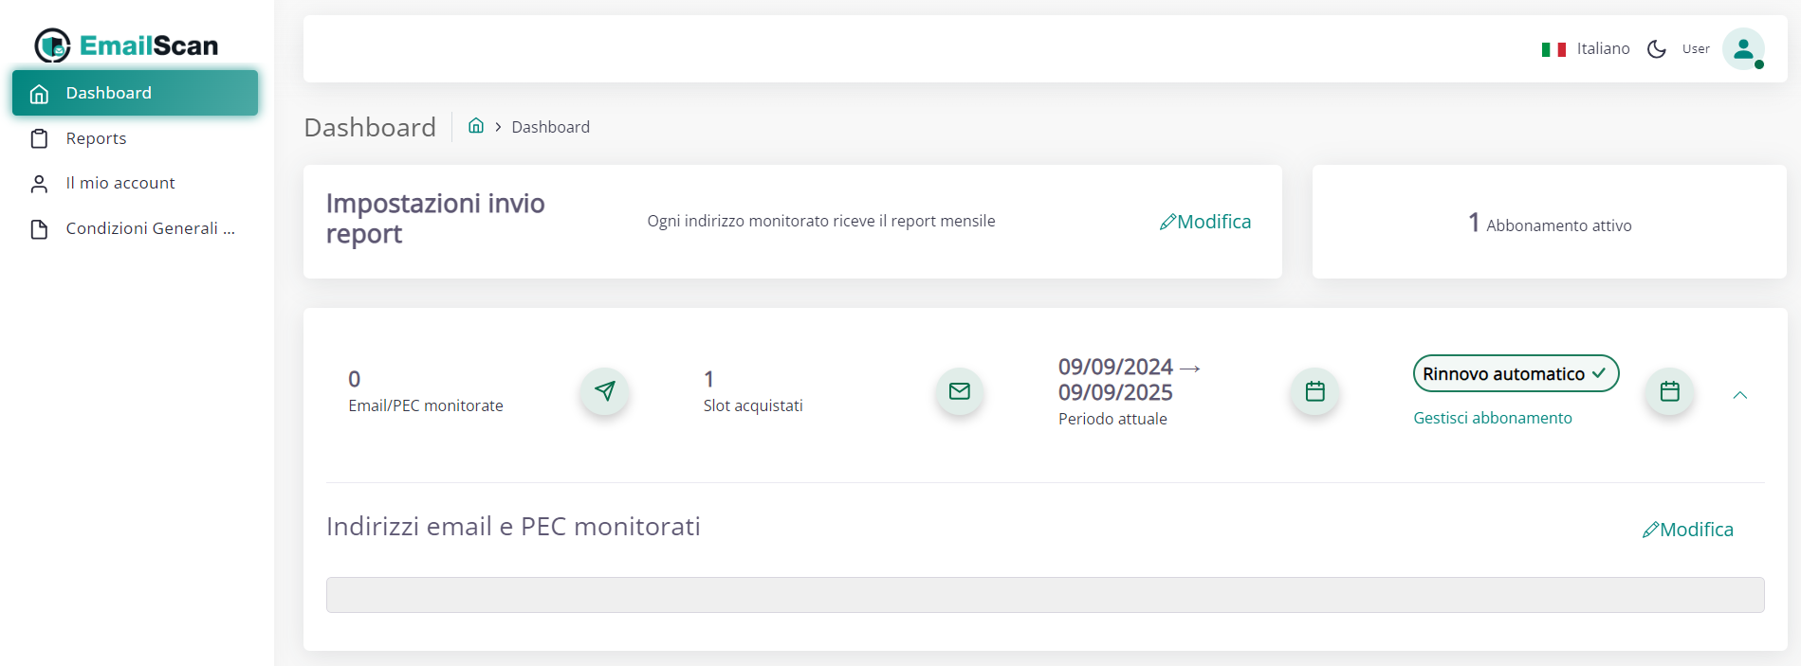The image size is (1801, 666).
Task: Click the 0 Email/PEC monitorate text
Action: pyautogui.click(x=426, y=391)
